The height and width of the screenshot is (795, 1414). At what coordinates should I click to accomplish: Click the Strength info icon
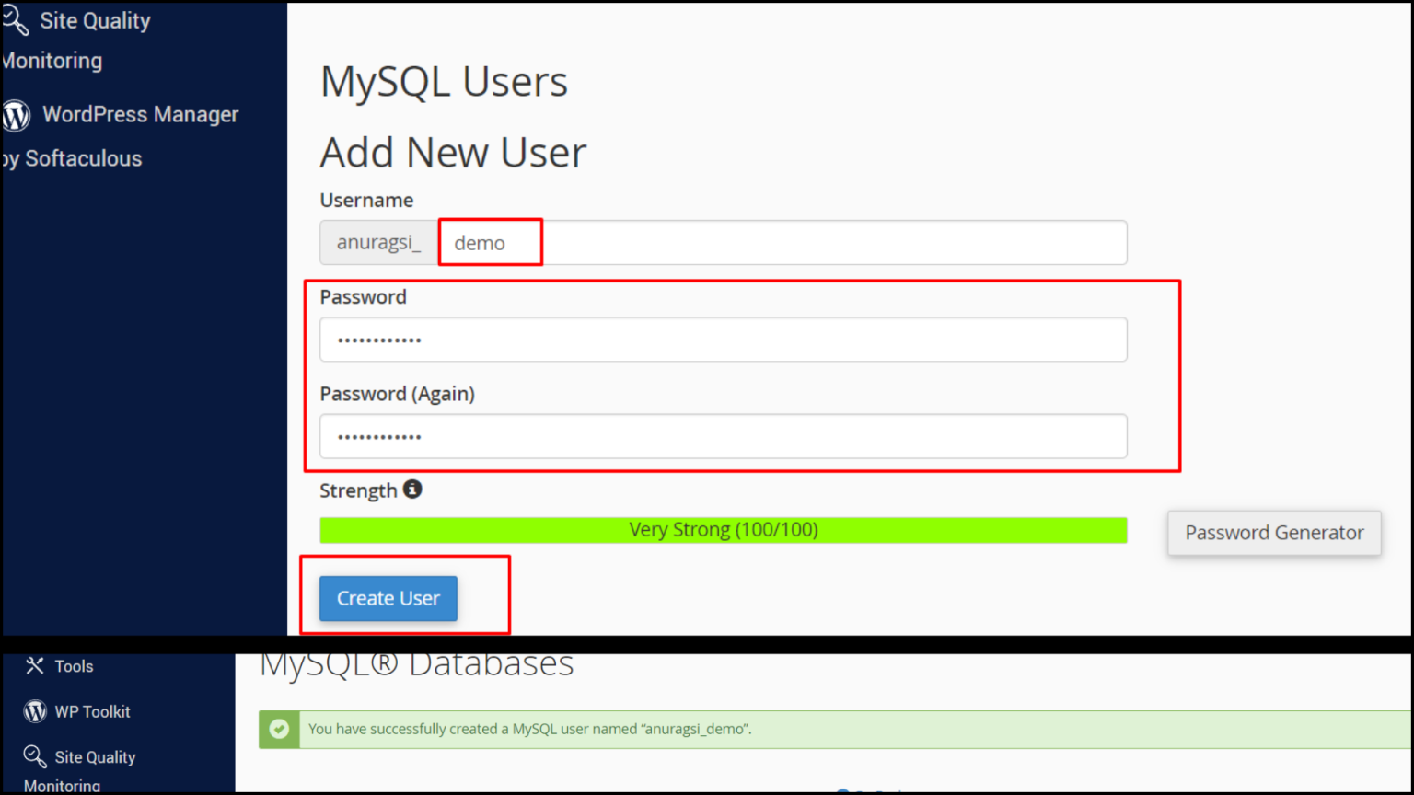coord(411,490)
